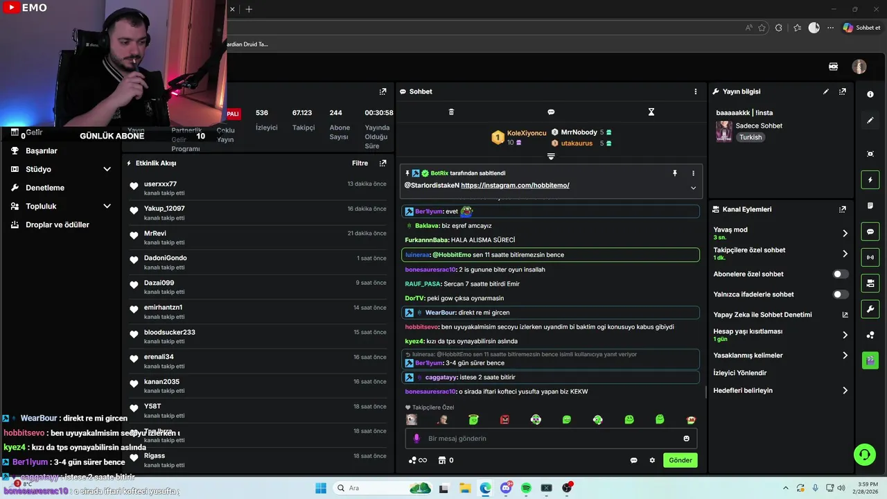Edit Yayın bilgisi with the pencil icon
887x499 pixels.
826,91
